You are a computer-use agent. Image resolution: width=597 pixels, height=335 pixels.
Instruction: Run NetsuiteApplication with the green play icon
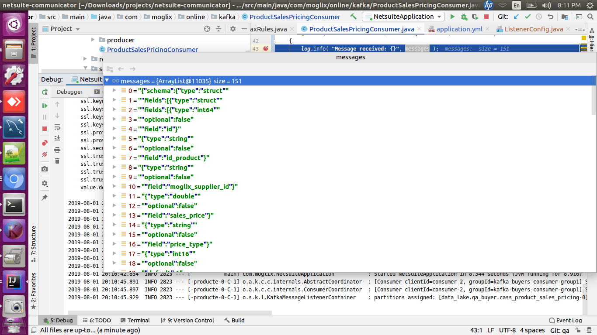coord(452,17)
